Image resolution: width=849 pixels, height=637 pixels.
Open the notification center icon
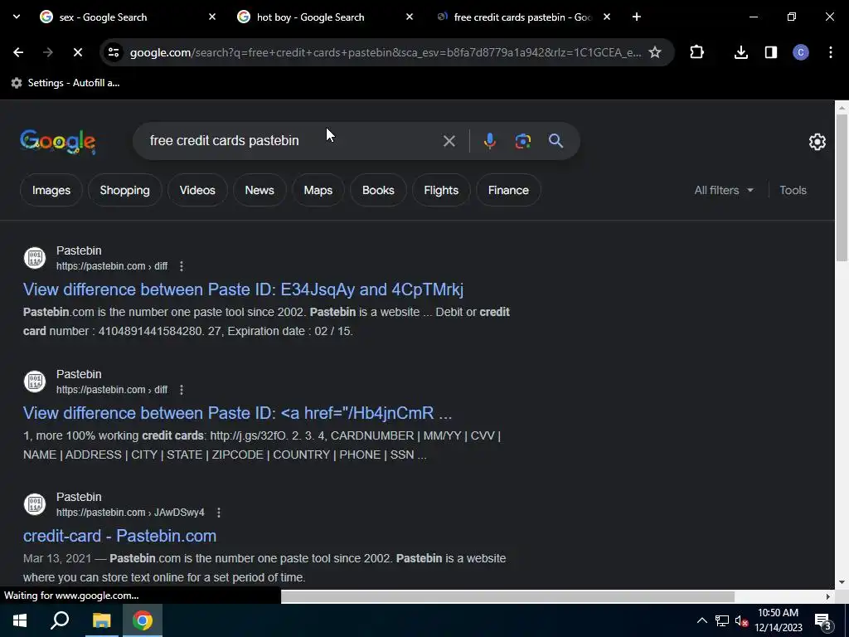822,621
